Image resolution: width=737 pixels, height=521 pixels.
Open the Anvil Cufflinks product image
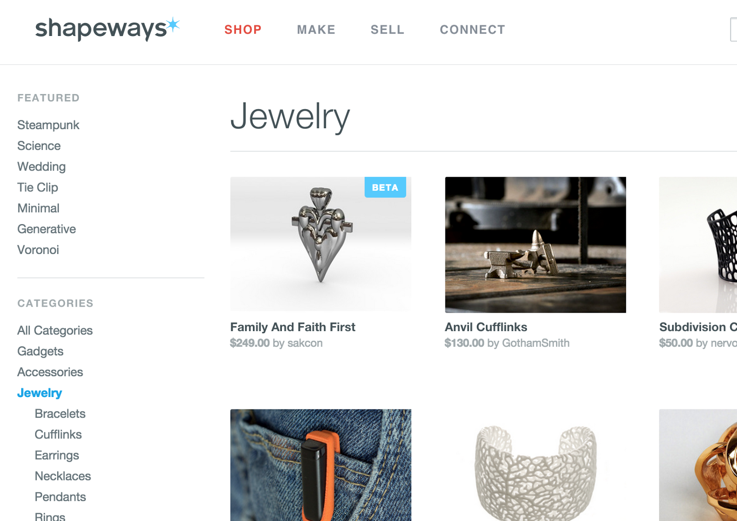(535, 245)
